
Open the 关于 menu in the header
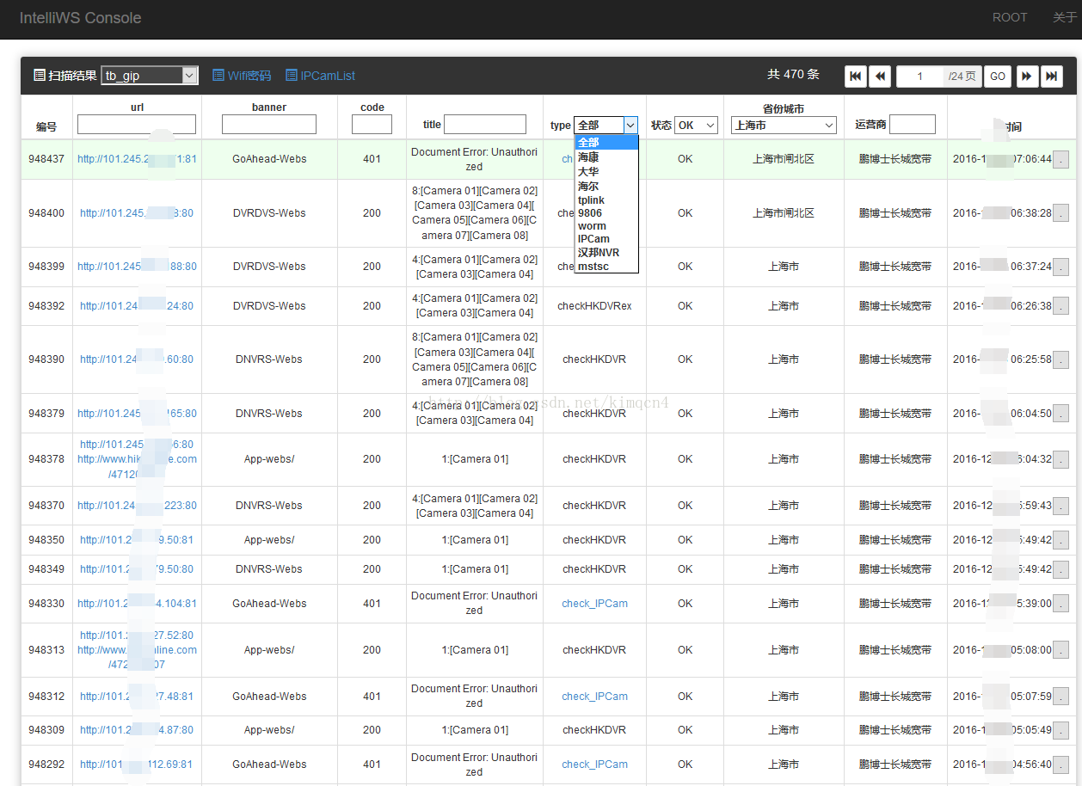point(1065,17)
